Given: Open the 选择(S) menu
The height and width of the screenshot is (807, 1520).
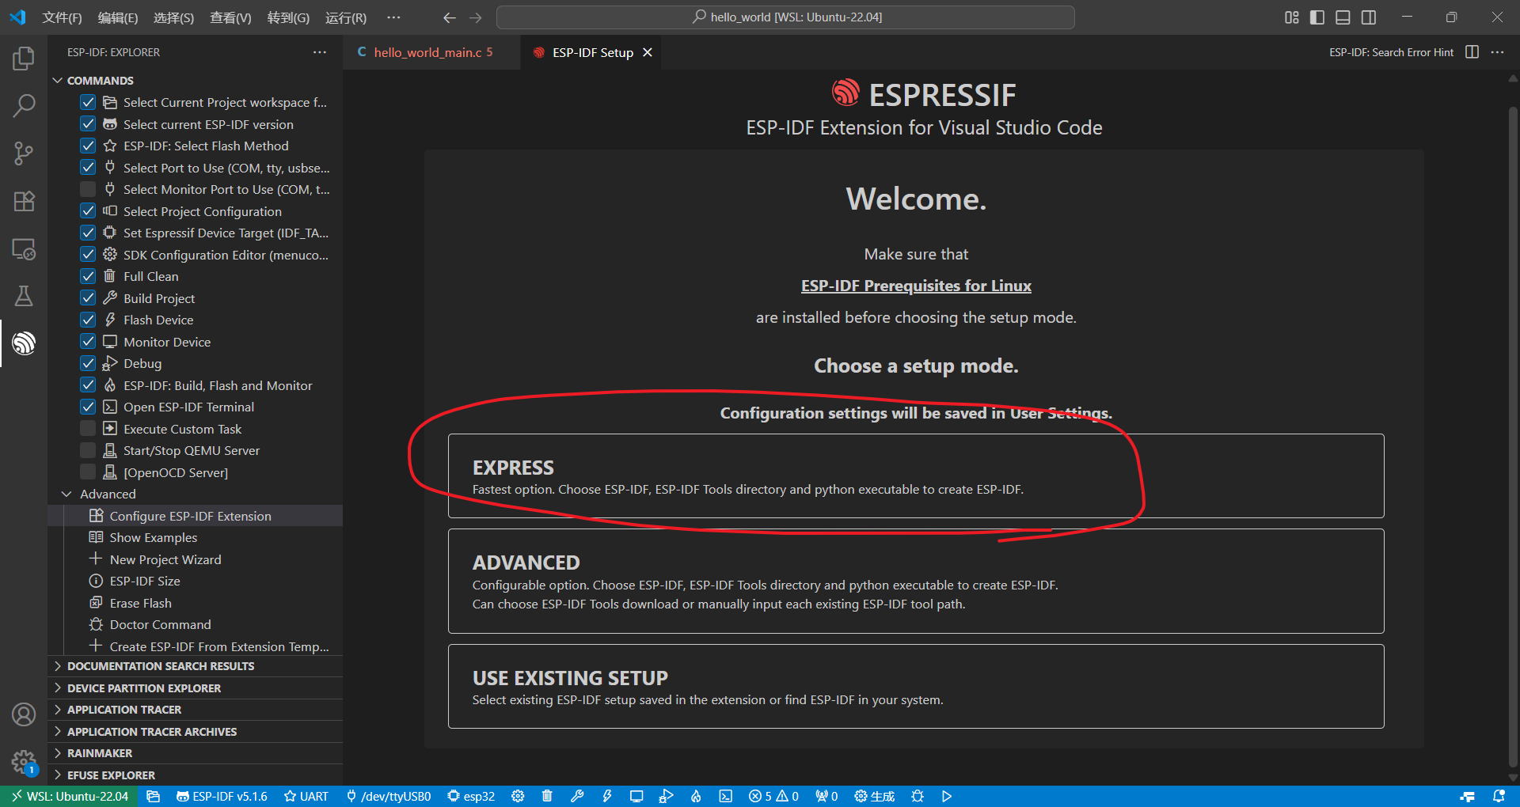Looking at the screenshot, I should pos(173,17).
